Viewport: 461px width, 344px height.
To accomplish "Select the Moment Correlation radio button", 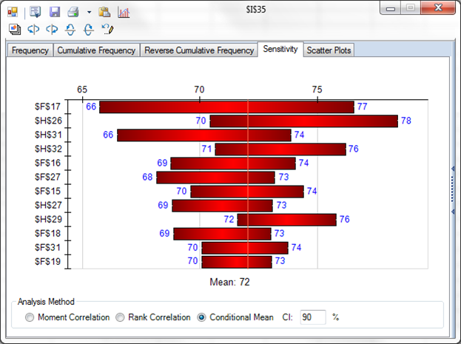I will 30,317.
